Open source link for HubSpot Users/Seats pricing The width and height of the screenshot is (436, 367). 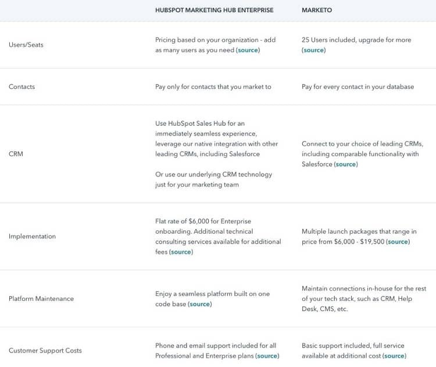pyautogui.click(x=248, y=50)
